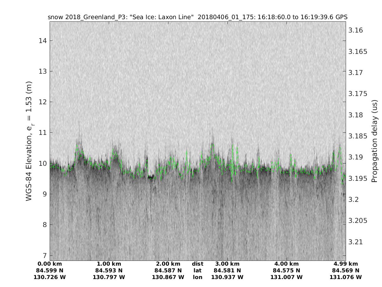Click the 130.726 W longitude label
Screen dimensions: 382x287
coord(50,277)
